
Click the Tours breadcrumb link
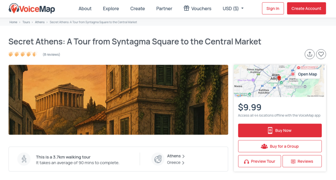point(26,22)
